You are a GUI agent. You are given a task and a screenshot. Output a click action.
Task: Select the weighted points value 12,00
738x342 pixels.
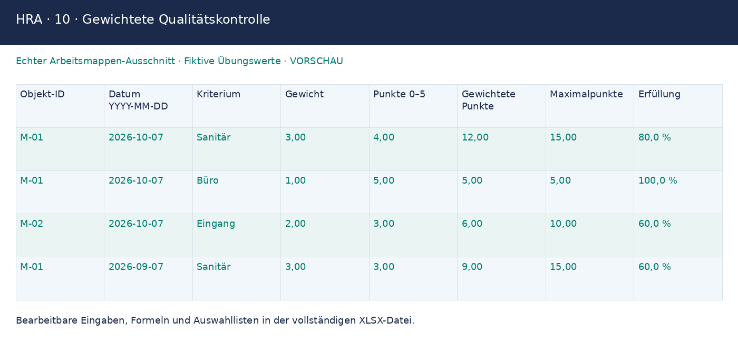[501, 149]
